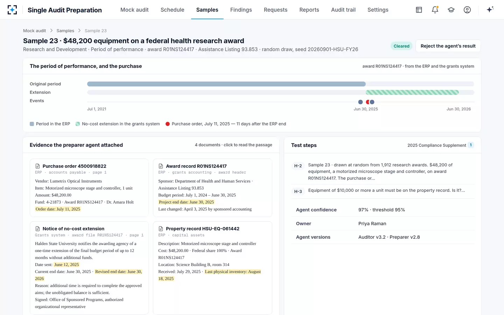Click the Mock audit breadcrumb link
The height and width of the screenshot is (315, 504).
click(34, 31)
